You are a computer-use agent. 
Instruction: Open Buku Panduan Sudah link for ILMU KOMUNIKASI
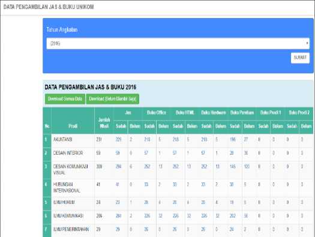pyautogui.click(x=233, y=216)
